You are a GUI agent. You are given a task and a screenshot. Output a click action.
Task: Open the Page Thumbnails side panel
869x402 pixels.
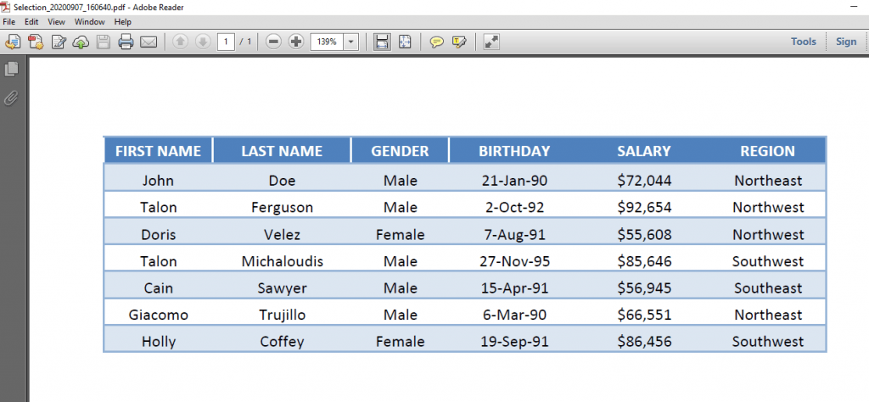coord(12,70)
